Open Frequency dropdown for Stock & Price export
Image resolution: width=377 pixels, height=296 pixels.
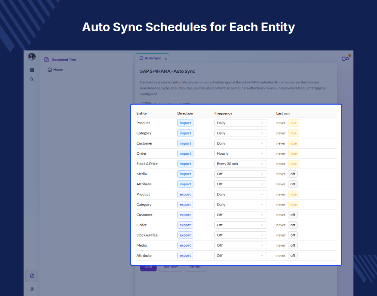(x=240, y=235)
